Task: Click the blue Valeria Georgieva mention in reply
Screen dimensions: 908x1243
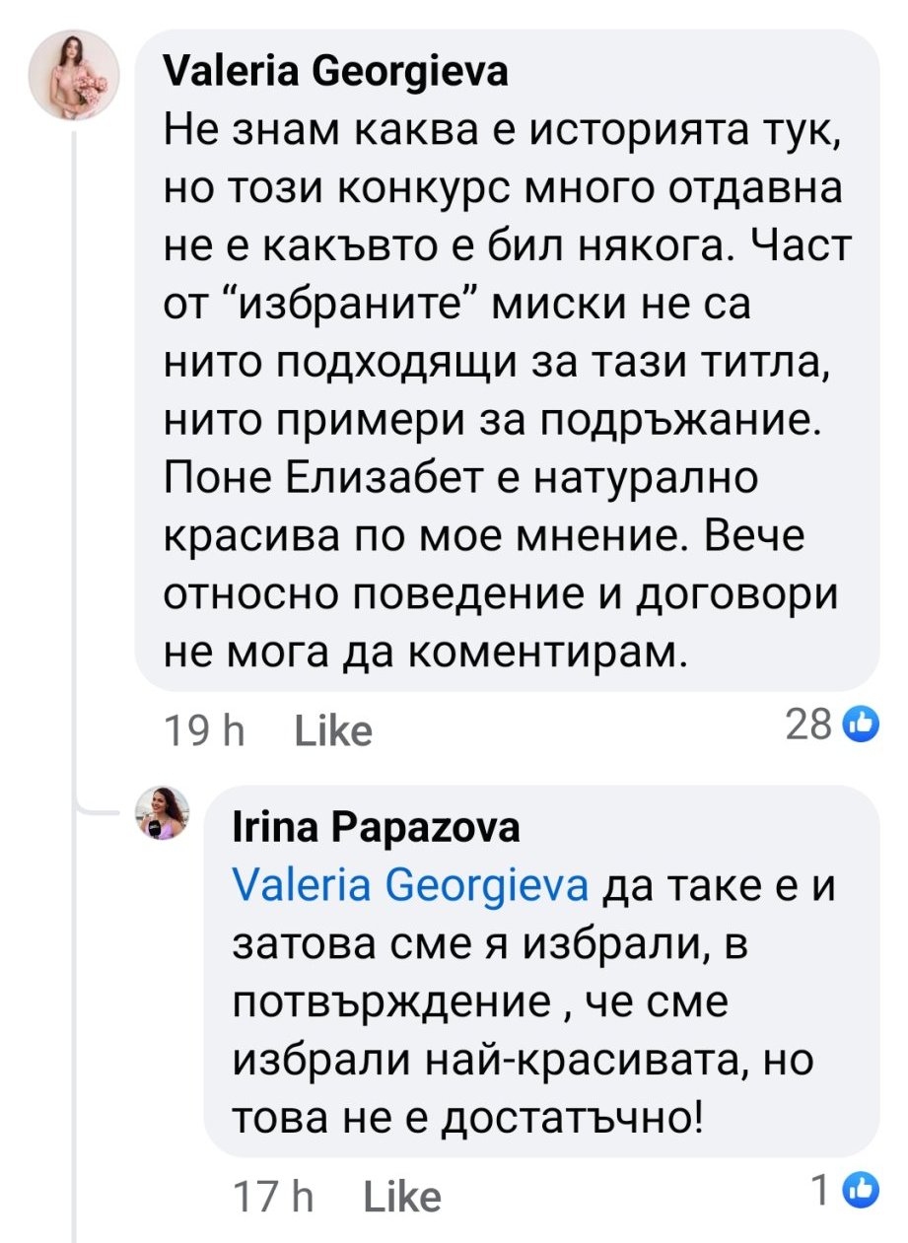Action: [x=409, y=884]
